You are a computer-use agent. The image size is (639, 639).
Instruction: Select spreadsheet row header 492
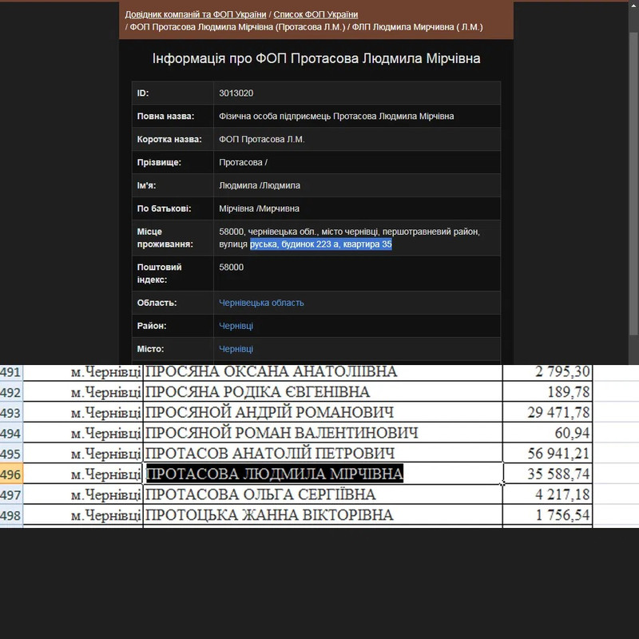(x=11, y=392)
